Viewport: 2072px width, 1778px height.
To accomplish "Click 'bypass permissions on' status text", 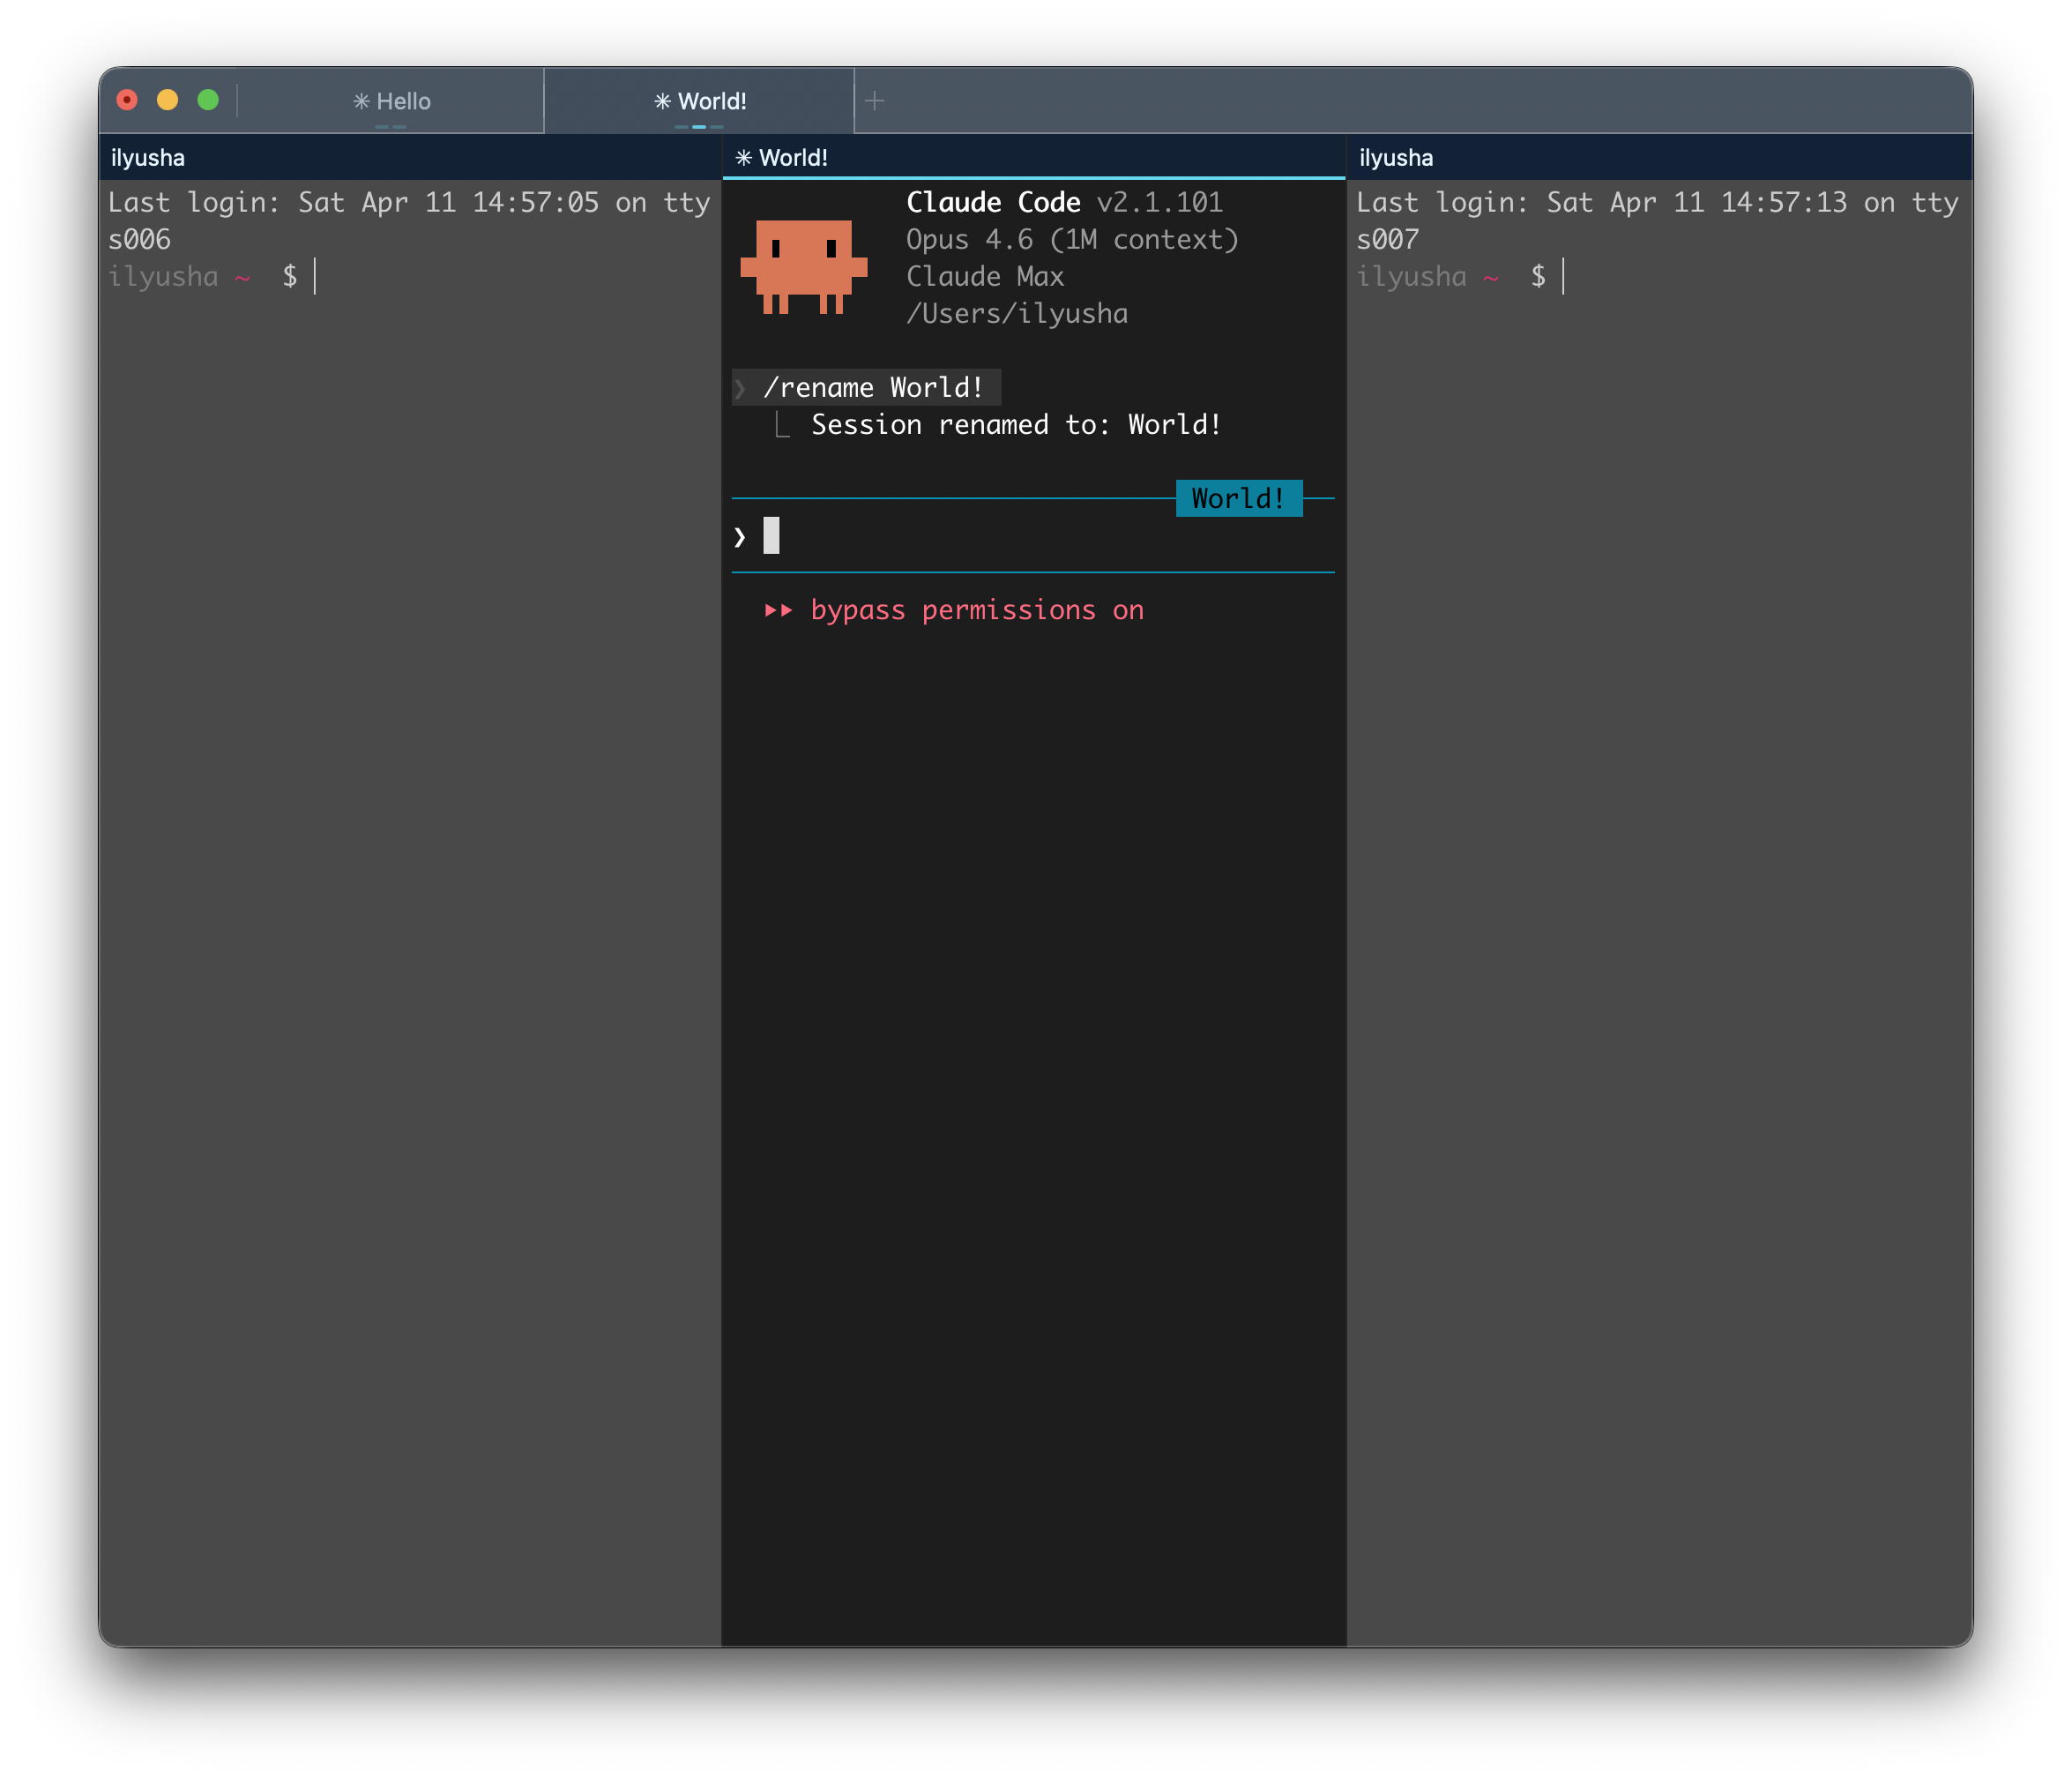I will pos(977,610).
